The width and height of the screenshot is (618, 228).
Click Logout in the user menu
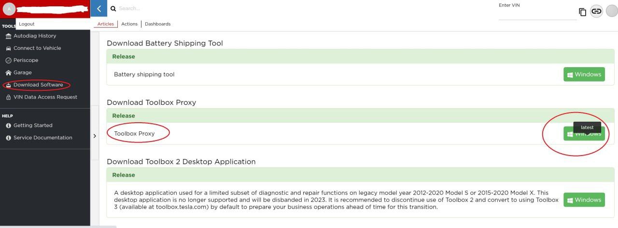[x=27, y=24]
